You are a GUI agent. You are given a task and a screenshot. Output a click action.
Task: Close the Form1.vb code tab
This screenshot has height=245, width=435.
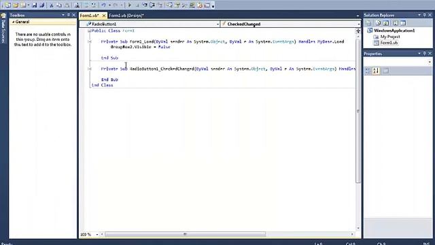pos(104,16)
